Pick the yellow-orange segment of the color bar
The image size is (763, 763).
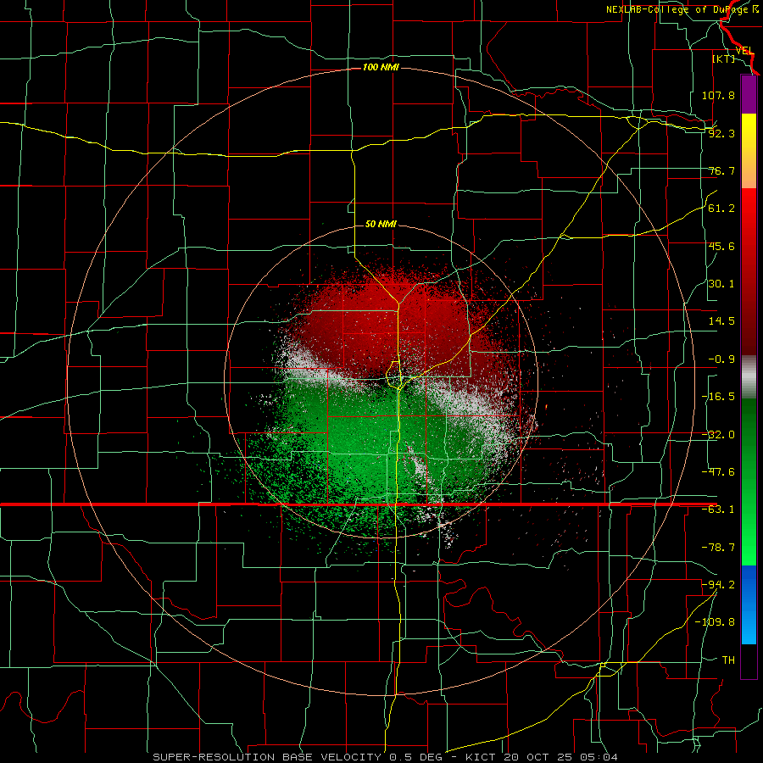click(x=749, y=151)
